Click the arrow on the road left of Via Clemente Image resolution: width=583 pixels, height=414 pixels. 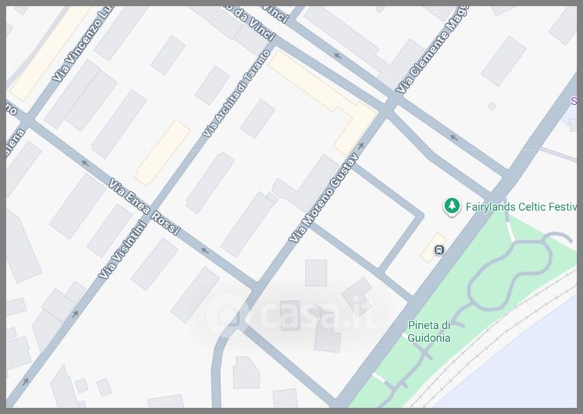[337, 56]
